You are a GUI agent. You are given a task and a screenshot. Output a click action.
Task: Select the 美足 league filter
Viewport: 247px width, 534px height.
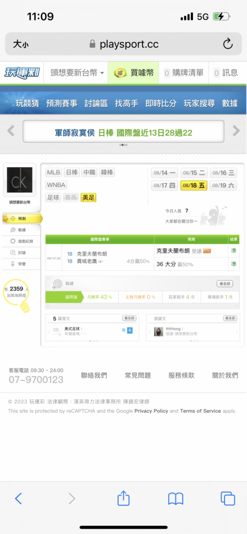pos(88,198)
